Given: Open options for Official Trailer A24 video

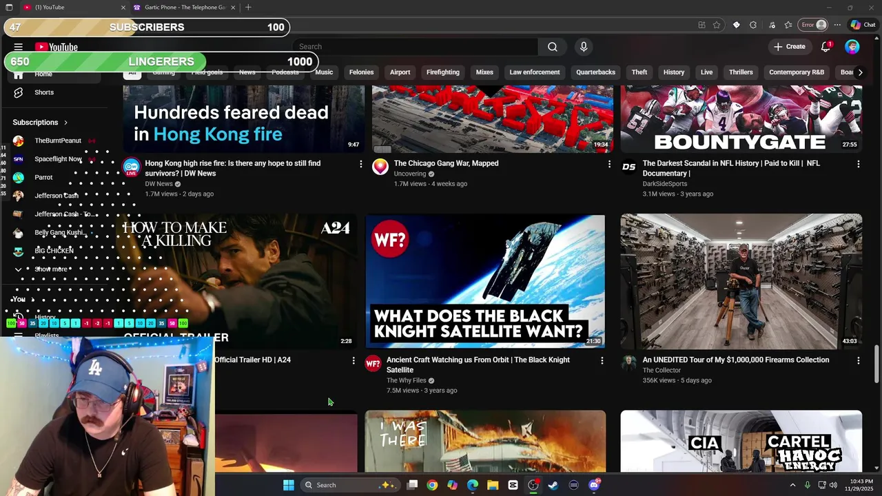Looking at the screenshot, I should click(353, 360).
